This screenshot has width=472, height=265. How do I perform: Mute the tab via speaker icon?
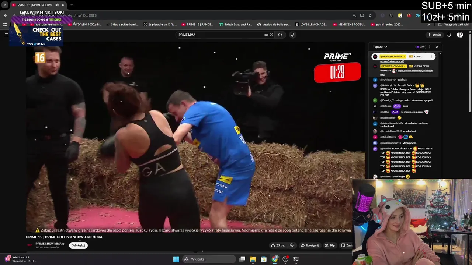(x=57, y=5)
